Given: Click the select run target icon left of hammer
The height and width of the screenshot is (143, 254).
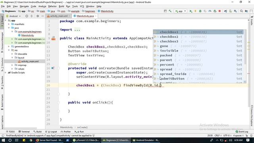Looking at the screenshot, I should pos(165,11).
